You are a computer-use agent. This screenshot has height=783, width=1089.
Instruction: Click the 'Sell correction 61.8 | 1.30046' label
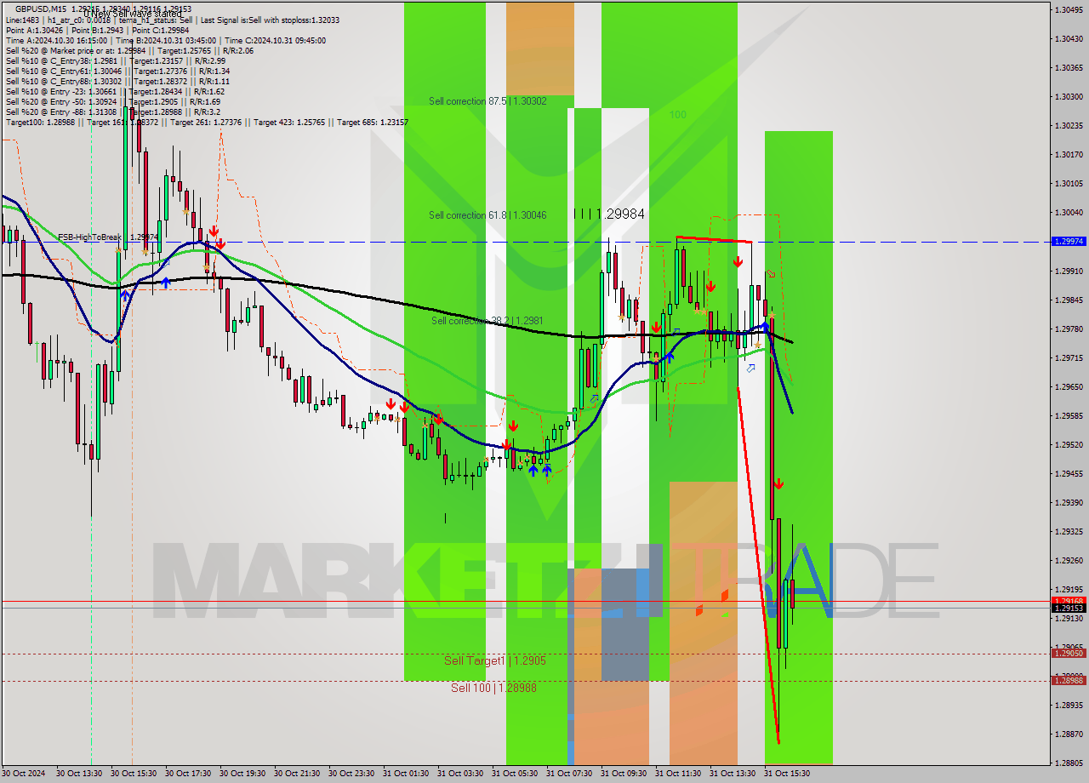click(x=487, y=215)
